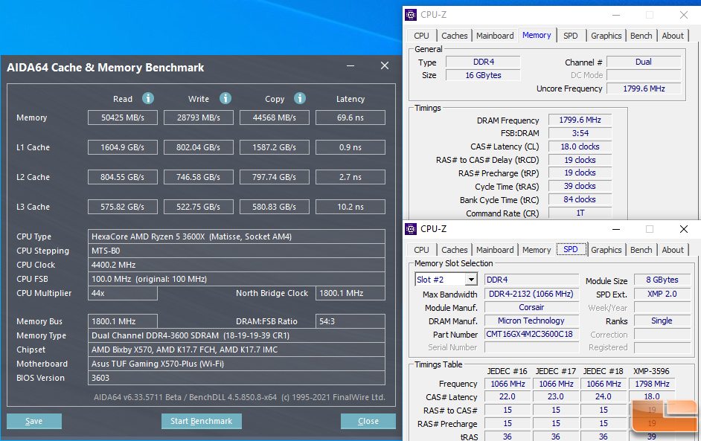Viewport: 701px width, 441px height.
Task: Click CAS# Latency value 18.0 clocks
Action: click(x=580, y=147)
